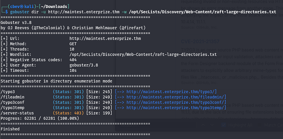
Task: Click the /fileadmin path entry
Action: click(13, 97)
